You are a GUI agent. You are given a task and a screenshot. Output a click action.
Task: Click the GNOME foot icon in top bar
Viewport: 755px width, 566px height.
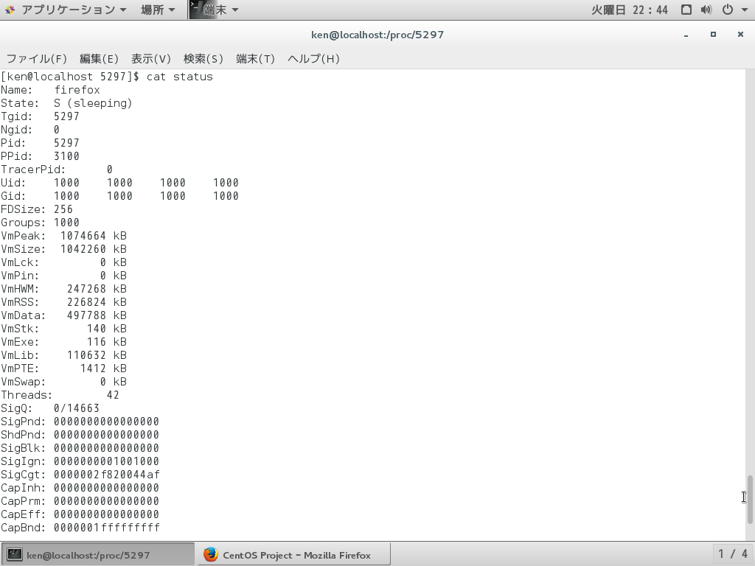[x=10, y=10]
